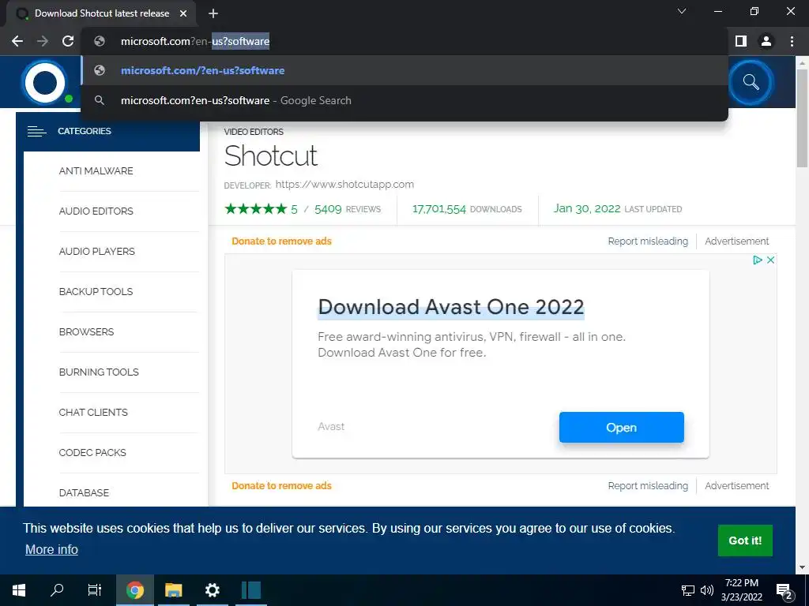
Task: Click the AdChoices triangle icon
Action: [x=758, y=260]
